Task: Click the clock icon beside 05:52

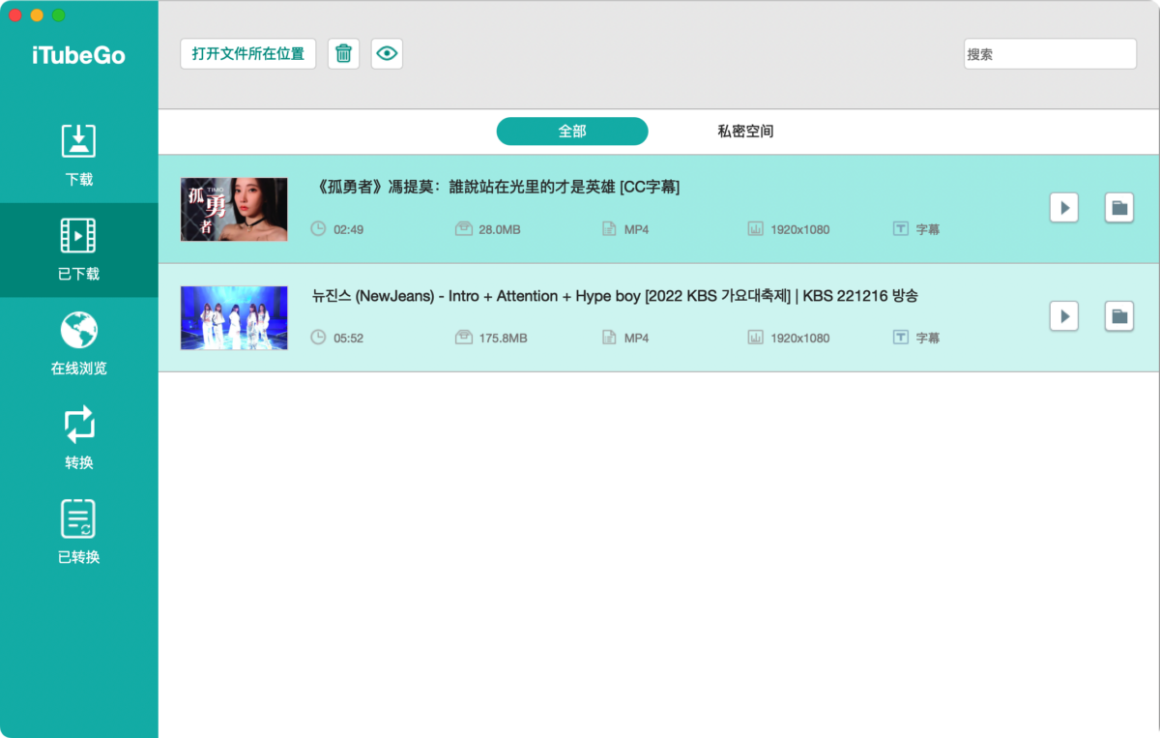Action: [x=318, y=338]
